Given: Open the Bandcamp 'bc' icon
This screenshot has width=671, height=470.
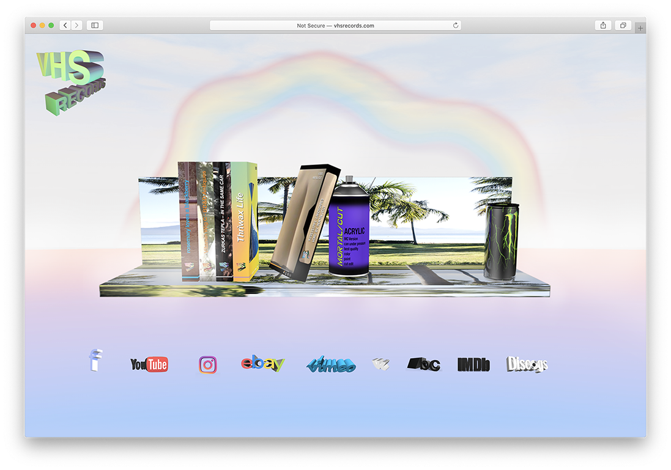Looking at the screenshot, I should [x=423, y=364].
